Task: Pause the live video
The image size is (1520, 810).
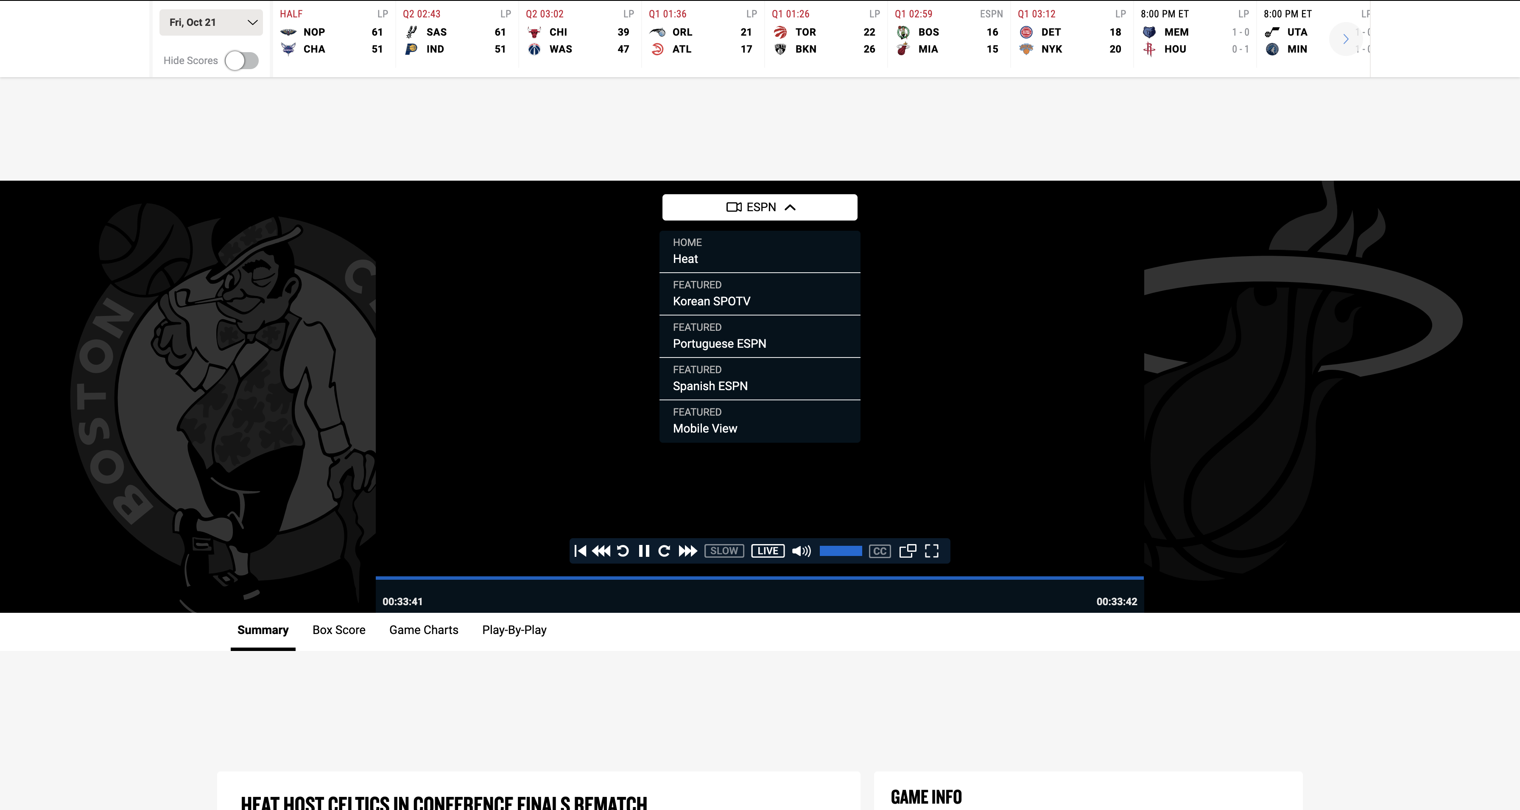Action: [x=644, y=551]
